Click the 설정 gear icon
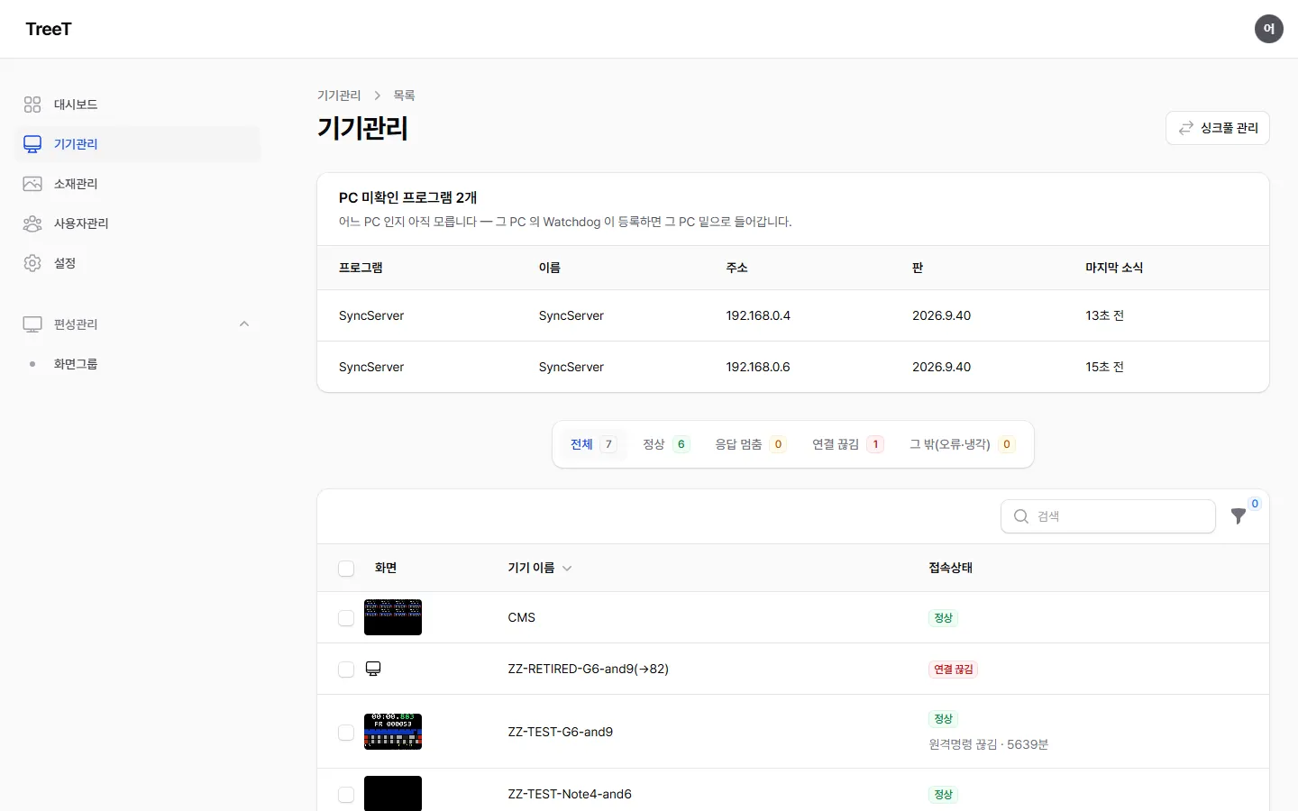 [x=32, y=263]
